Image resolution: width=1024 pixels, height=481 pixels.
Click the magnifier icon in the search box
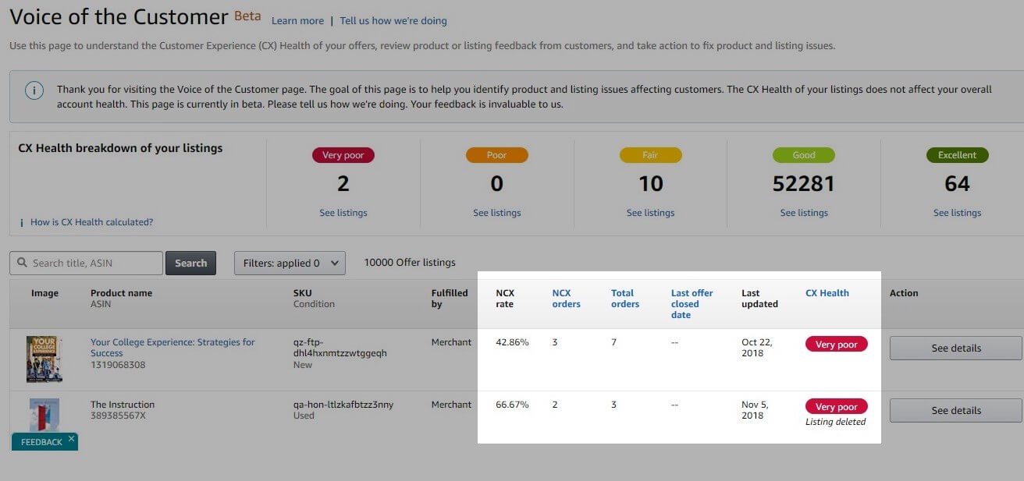[21, 263]
